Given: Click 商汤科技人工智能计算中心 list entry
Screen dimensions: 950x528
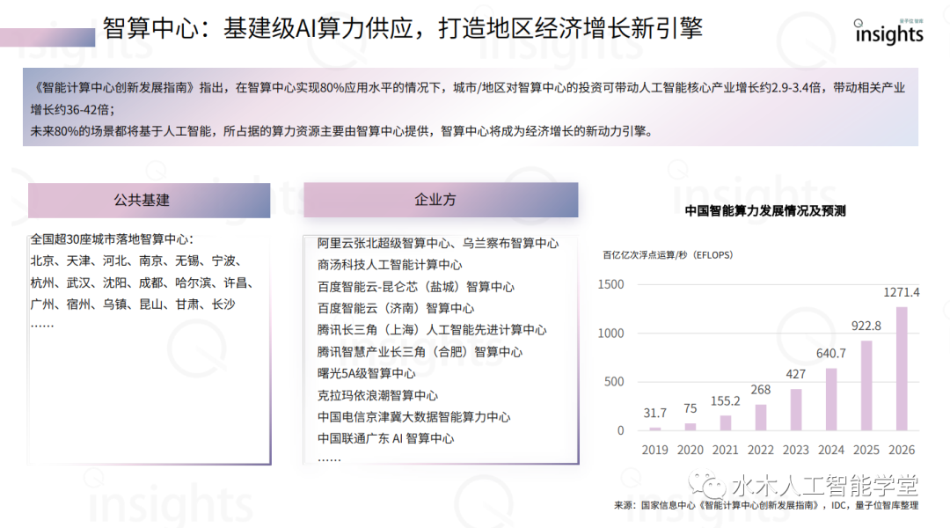Looking at the screenshot, I should (x=390, y=265).
